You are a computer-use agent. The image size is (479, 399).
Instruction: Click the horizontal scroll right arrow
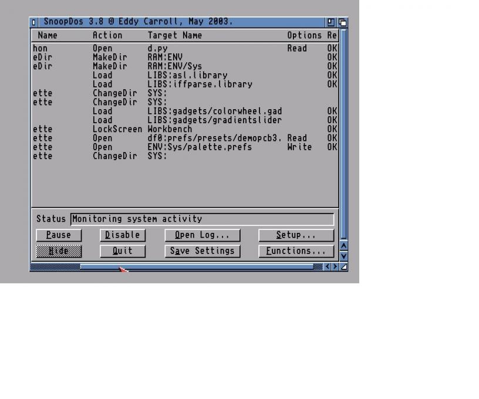pos(335,267)
